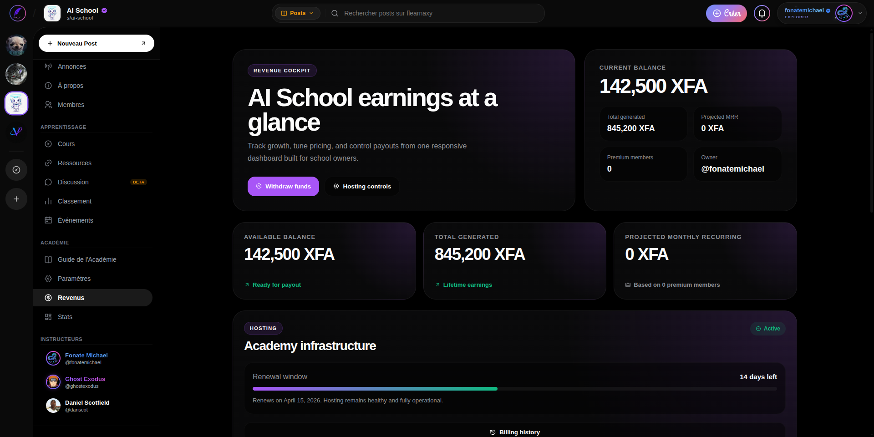Screen dimensions: 874x437
Task: Click the AI School avatar in left rail
Action: coord(16,103)
